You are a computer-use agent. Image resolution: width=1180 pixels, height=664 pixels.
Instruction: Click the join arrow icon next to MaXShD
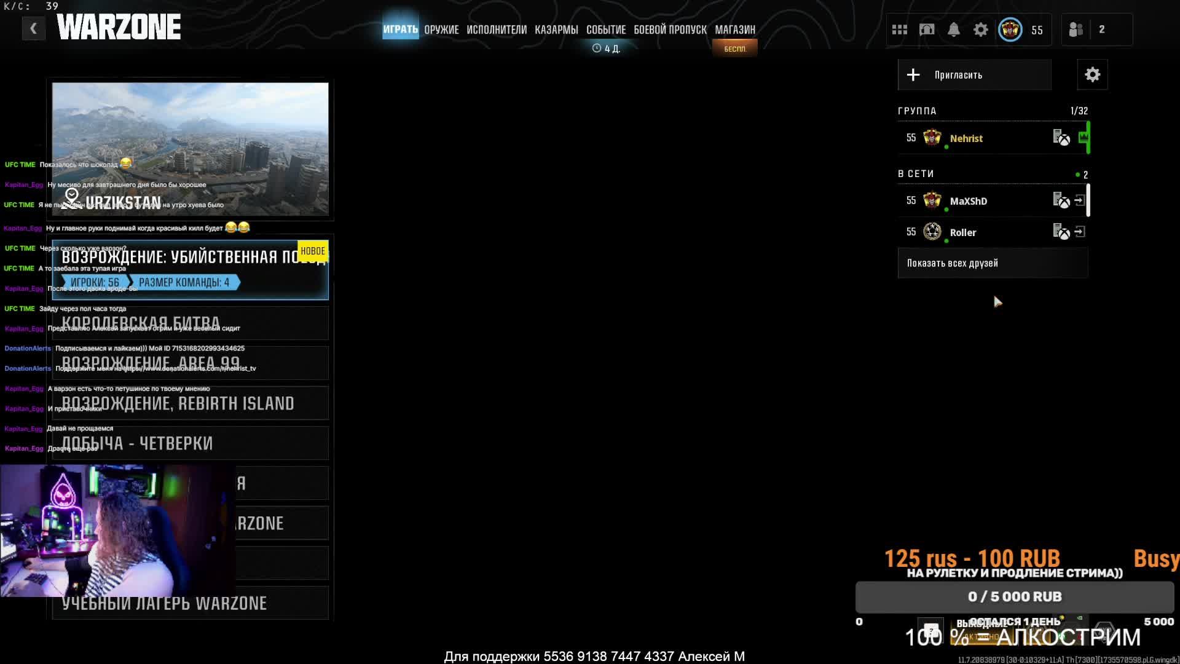coord(1080,200)
